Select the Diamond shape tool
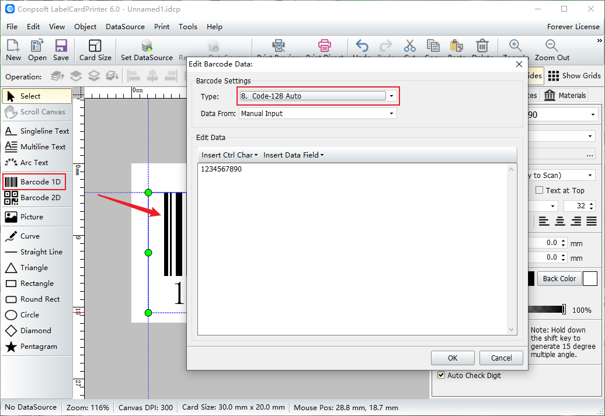The image size is (605, 416). coord(37,331)
